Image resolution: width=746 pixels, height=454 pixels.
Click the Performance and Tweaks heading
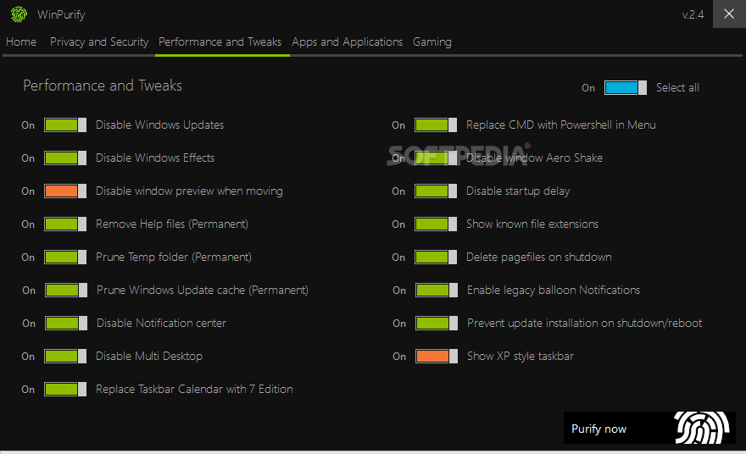pyautogui.click(x=103, y=86)
